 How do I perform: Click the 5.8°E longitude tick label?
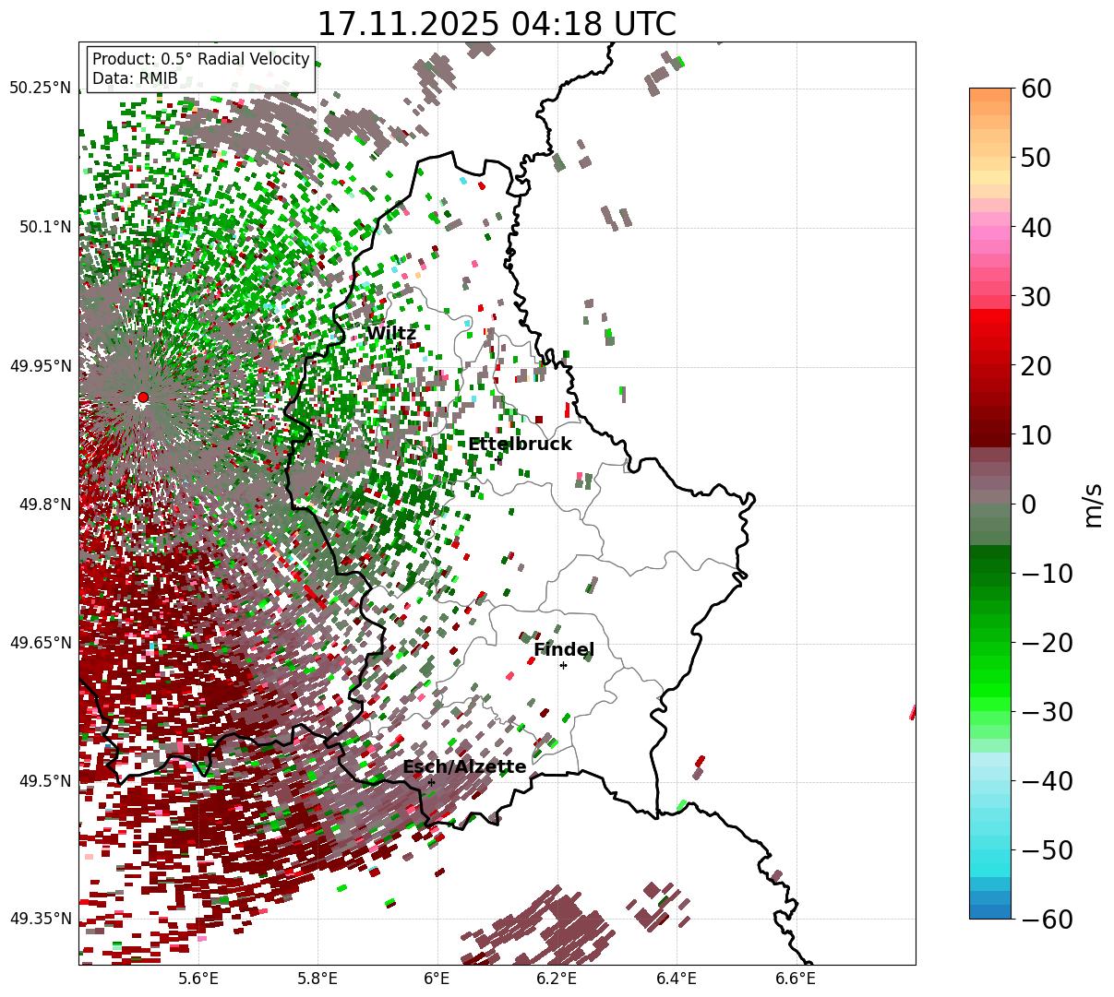pos(317,979)
